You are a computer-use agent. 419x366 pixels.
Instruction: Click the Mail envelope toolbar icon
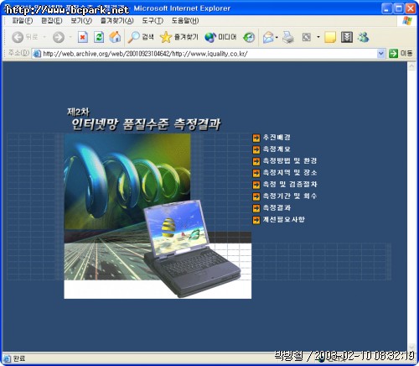point(268,37)
